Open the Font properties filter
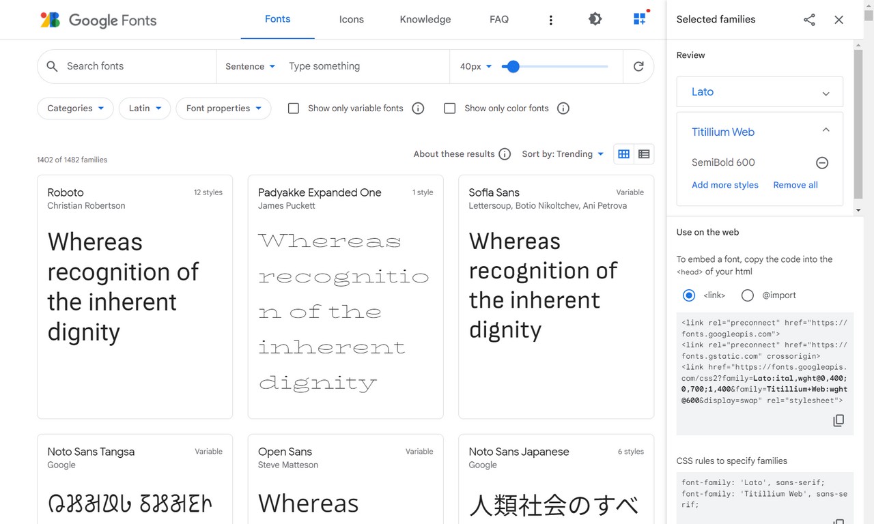This screenshot has height=524, width=874. (223, 108)
